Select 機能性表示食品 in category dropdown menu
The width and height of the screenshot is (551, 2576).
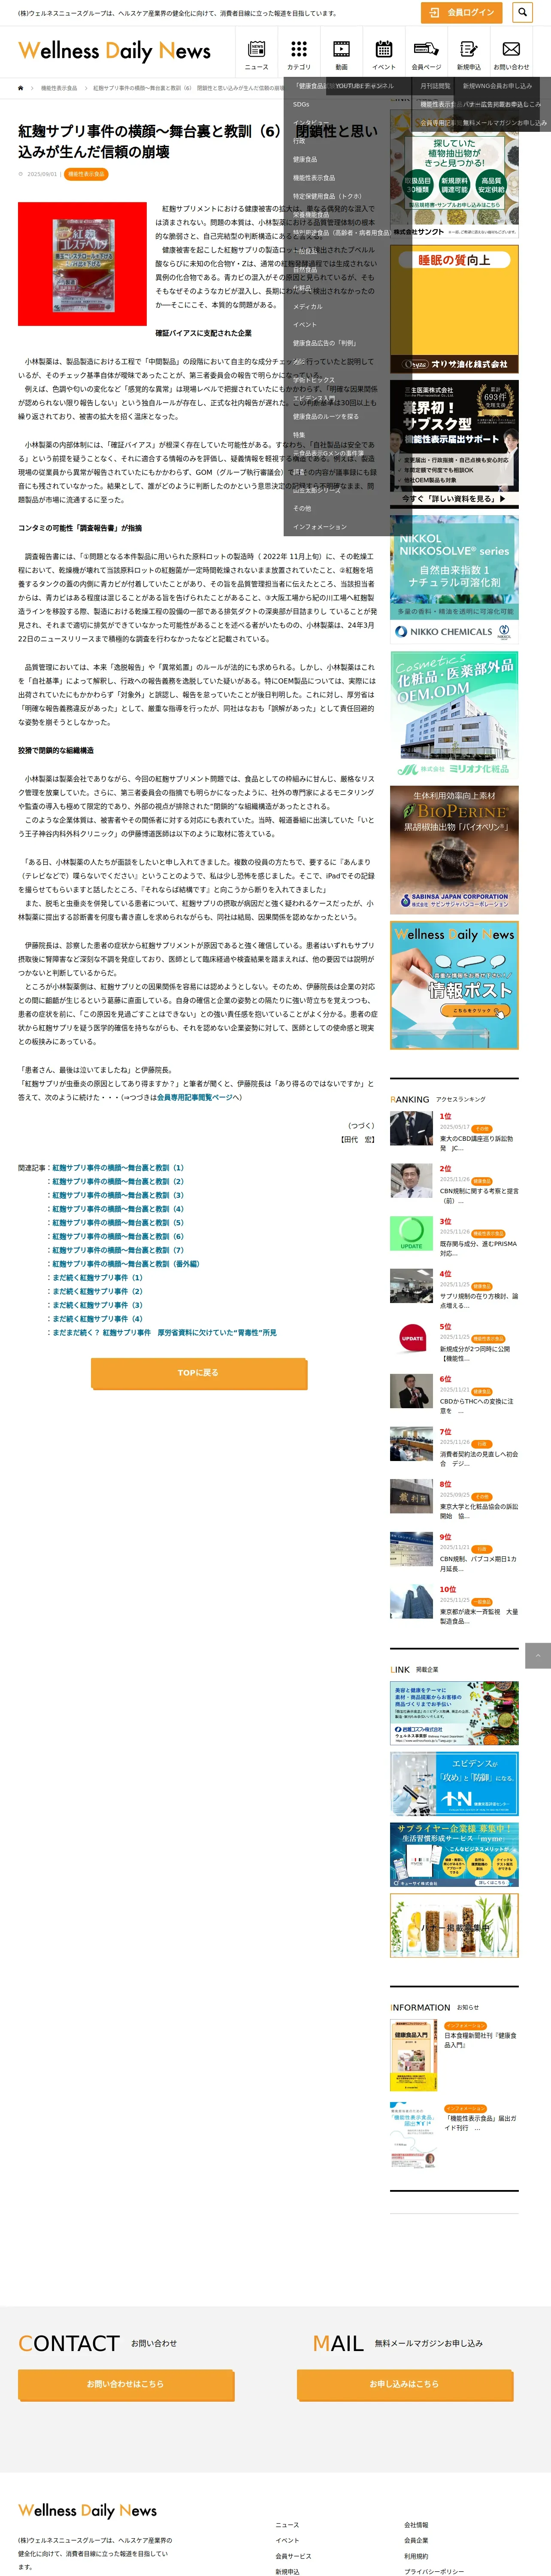pyautogui.click(x=314, y=178)
